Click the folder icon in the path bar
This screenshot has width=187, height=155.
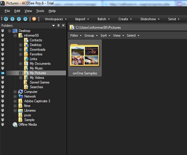click(x=72, y=28)
